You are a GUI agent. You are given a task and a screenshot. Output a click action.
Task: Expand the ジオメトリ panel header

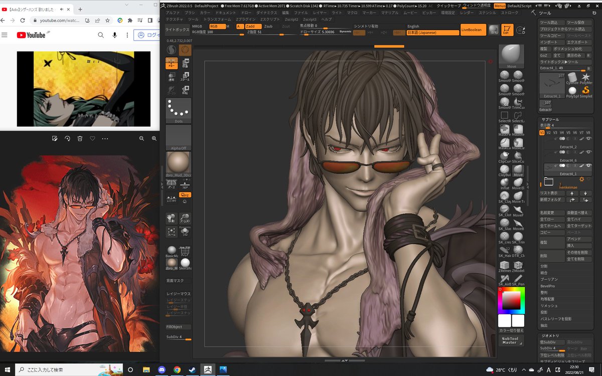pyautogui.click(x=550, y=335)
